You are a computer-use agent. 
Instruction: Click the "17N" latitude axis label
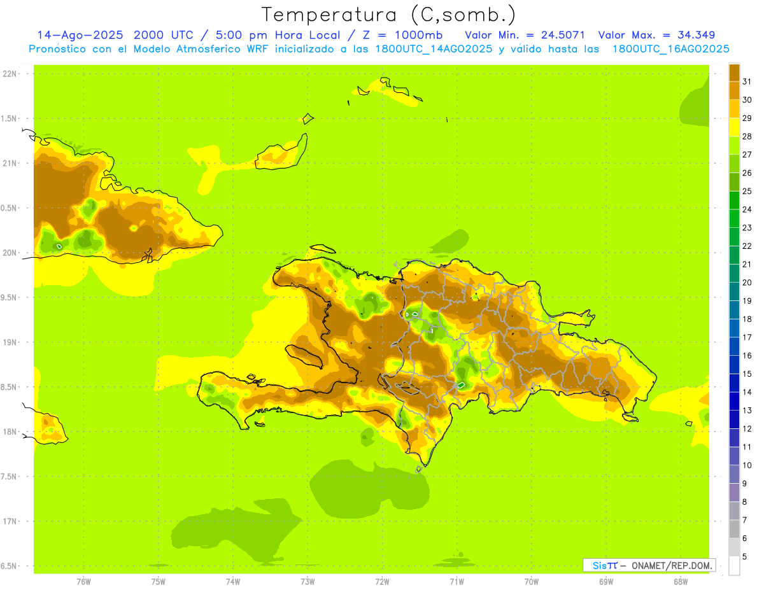9,521
